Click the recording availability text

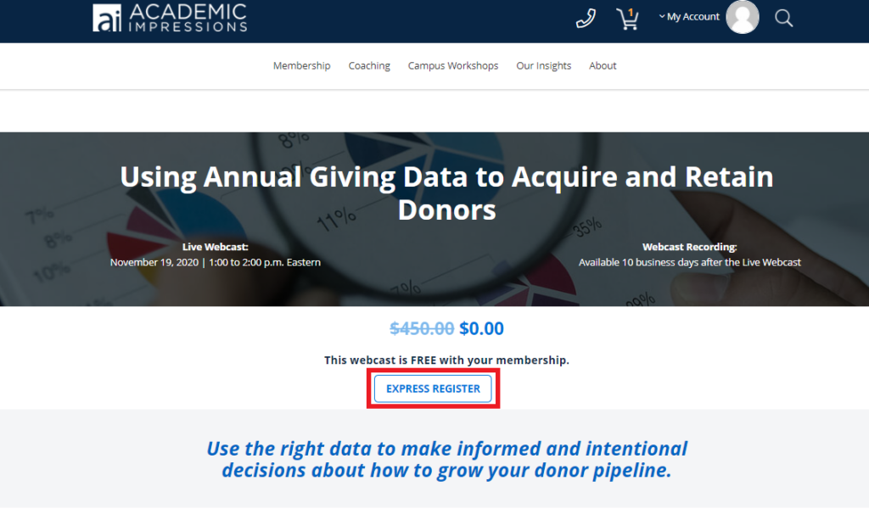[690, 262]
